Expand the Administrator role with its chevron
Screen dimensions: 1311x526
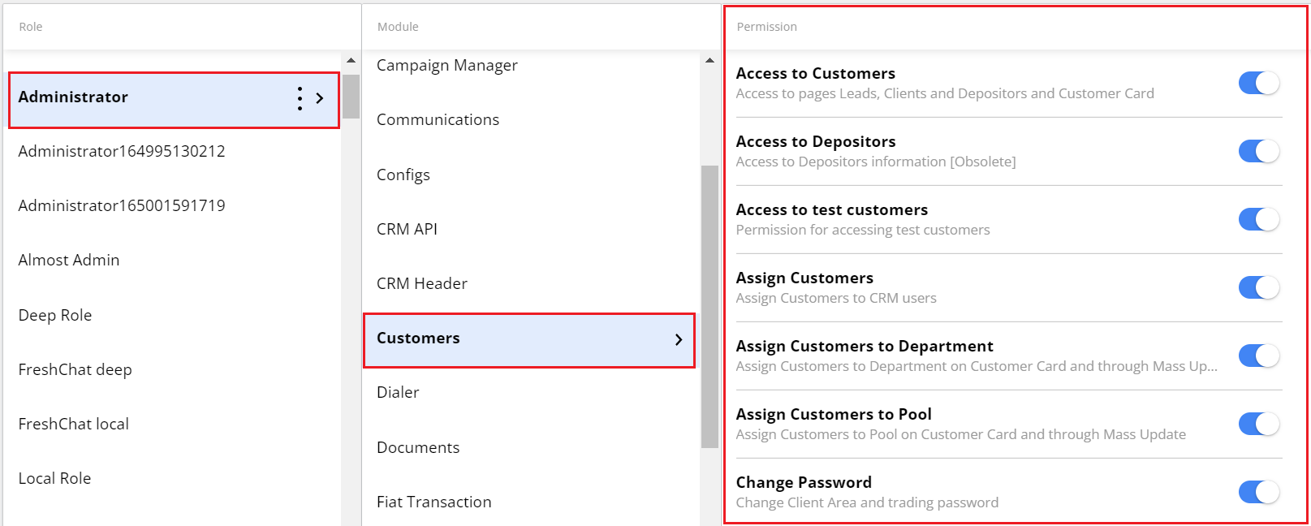(x=320, y=97)
